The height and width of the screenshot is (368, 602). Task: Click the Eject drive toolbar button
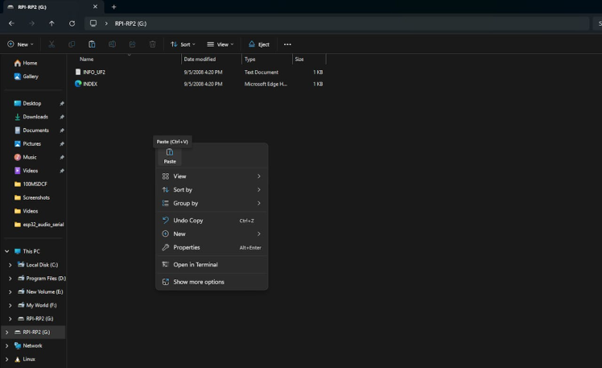click(259, 44)
